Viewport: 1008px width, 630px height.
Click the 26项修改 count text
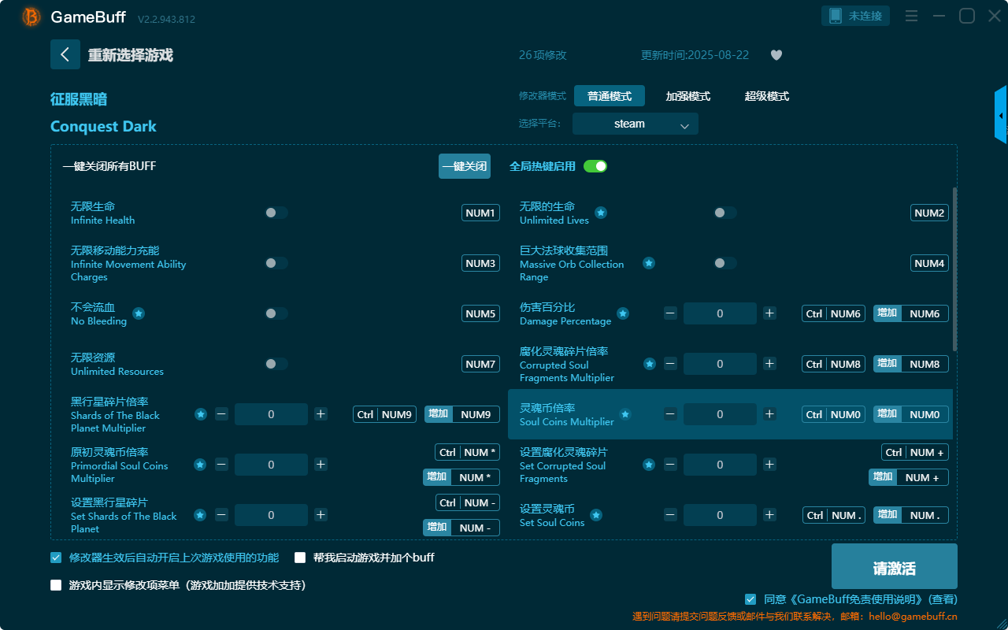[x=543, y=55]
